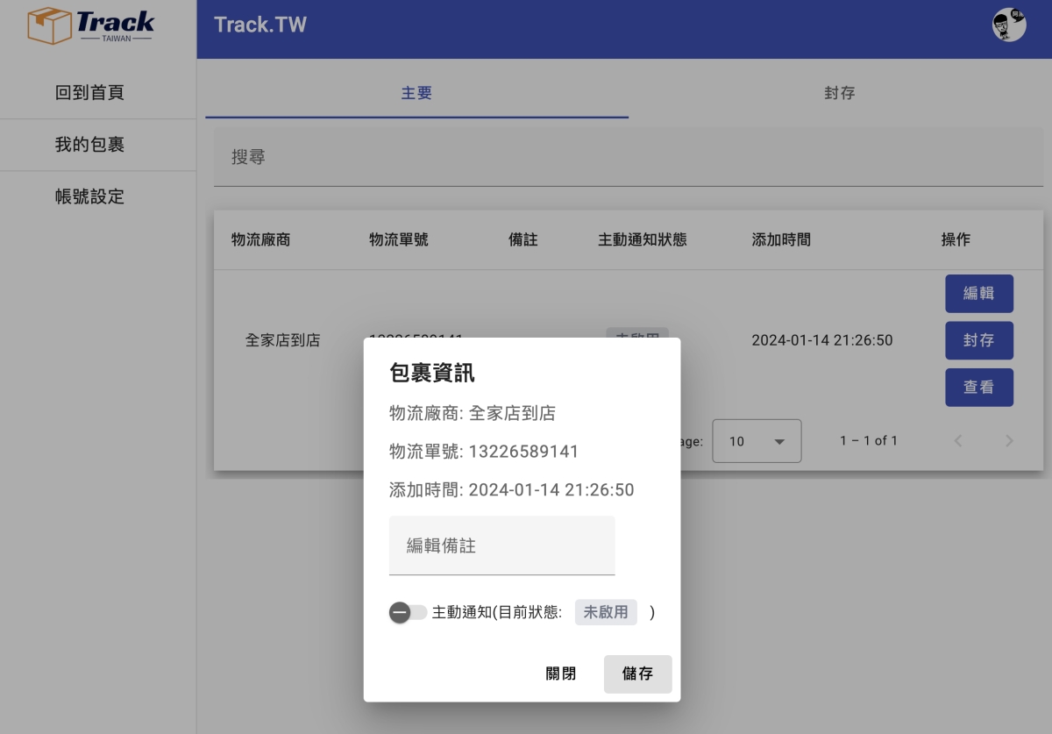Switch to the 封存 tab
The image size is (1052, 734).
coord(839,93)
